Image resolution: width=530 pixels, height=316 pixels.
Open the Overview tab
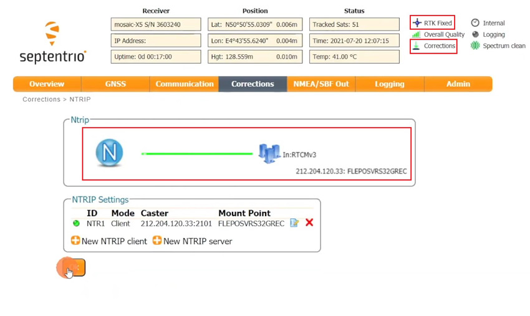pos(47,84)
